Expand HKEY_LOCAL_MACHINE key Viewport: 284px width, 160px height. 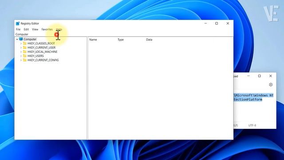pyautogui.click(x=21, y=52)
